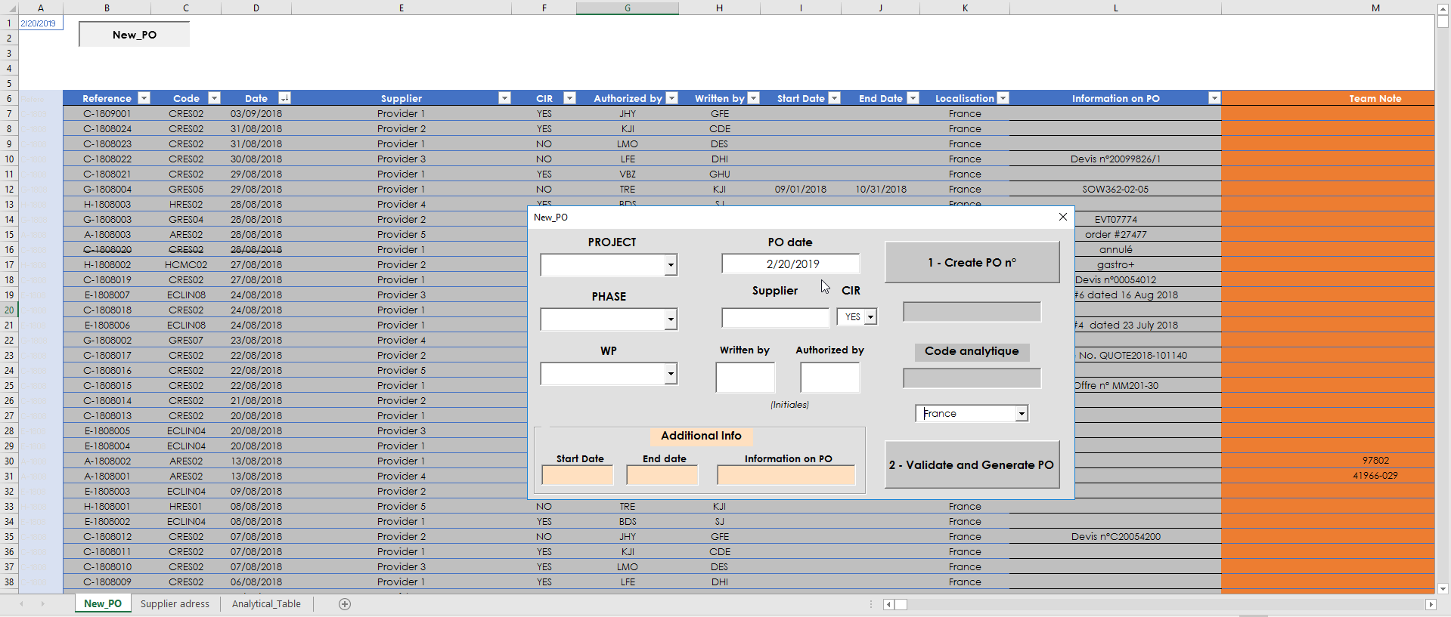Select the SOW362-02-05 information cell
The height and width of the screenshot is (617, 1451).
[x=1115, y=189]
